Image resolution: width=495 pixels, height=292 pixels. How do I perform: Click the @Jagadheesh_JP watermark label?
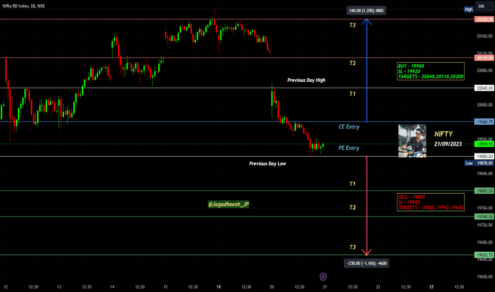pos(228,204)
